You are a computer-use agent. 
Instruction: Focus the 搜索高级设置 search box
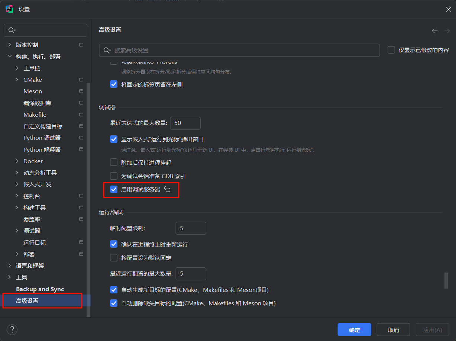[239, 50]
